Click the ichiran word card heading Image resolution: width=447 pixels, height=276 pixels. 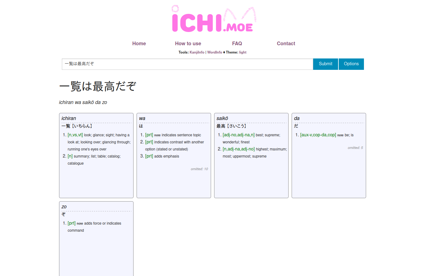click(x=69, y=118)
